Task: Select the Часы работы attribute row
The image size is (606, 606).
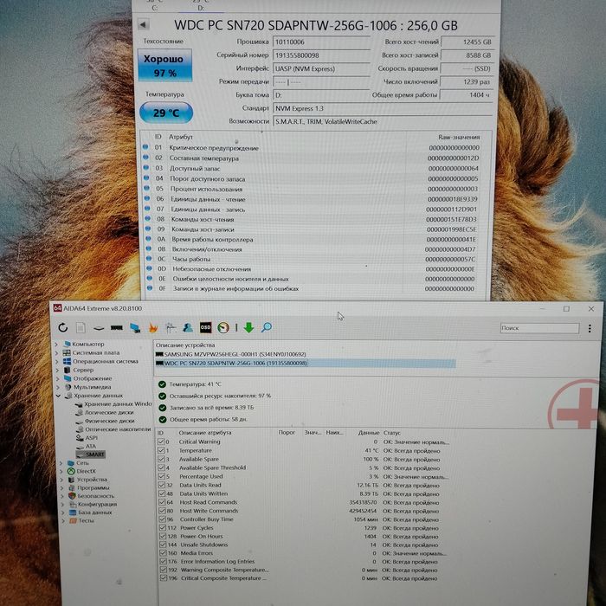Action: pyautogui.click(x=312, y=259)
